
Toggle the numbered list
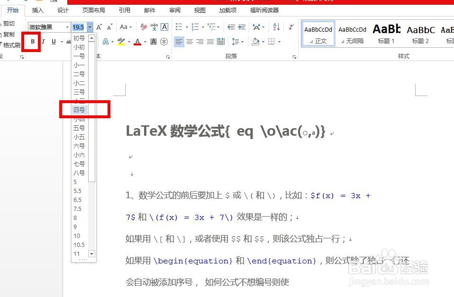pos(195,26)
